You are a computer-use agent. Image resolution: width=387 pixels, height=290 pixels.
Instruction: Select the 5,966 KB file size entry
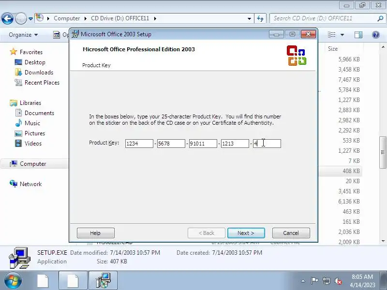(x=349, y=59)
